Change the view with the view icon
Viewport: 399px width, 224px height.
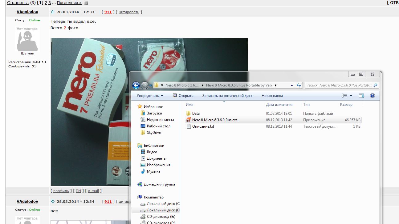[344, 96]
